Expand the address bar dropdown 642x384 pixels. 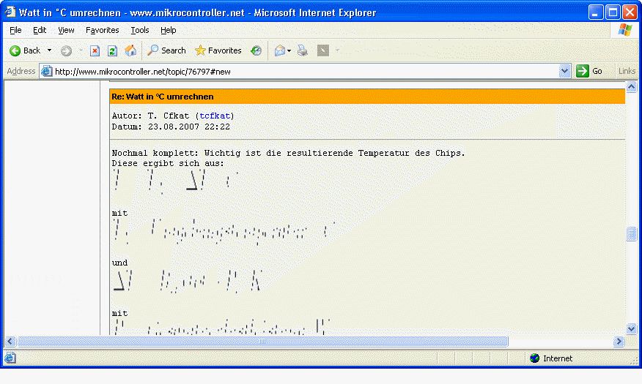(x=564, y=71)
